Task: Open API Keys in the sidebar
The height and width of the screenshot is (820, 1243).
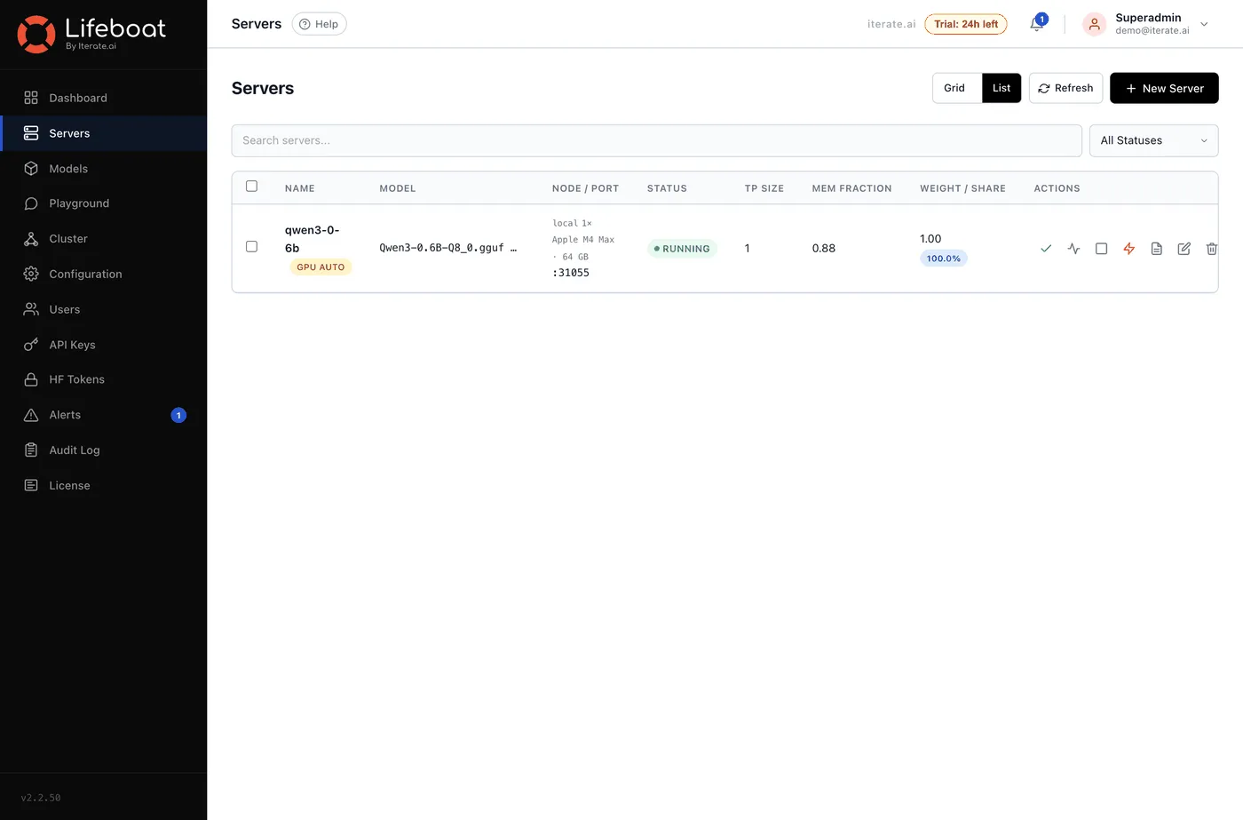Action: click(x=103, y=345)
